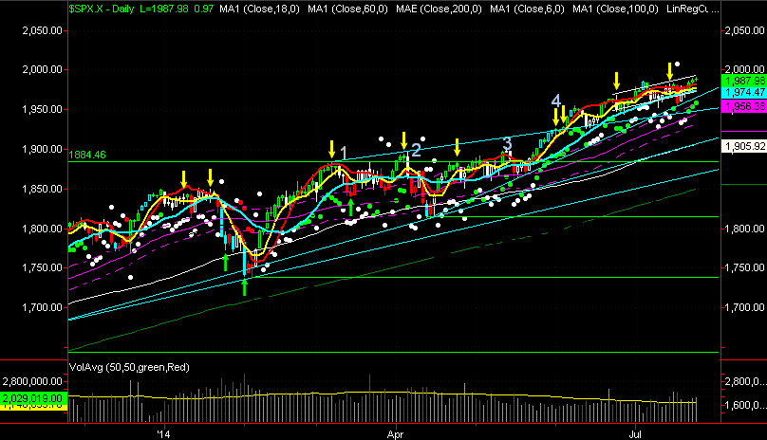Click the yellow down arrow above label 2
767x440 pixels.
404,140
